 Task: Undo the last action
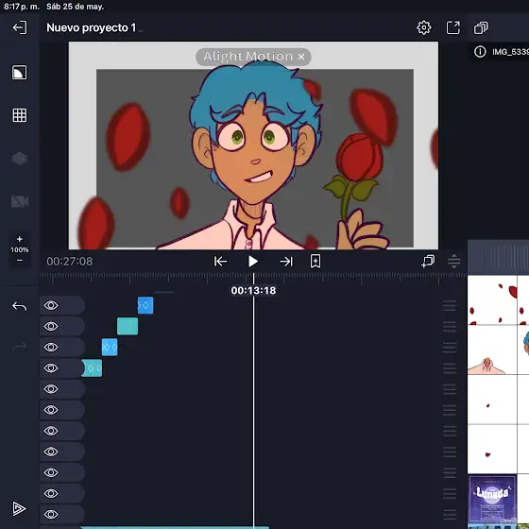click(20, 306)
